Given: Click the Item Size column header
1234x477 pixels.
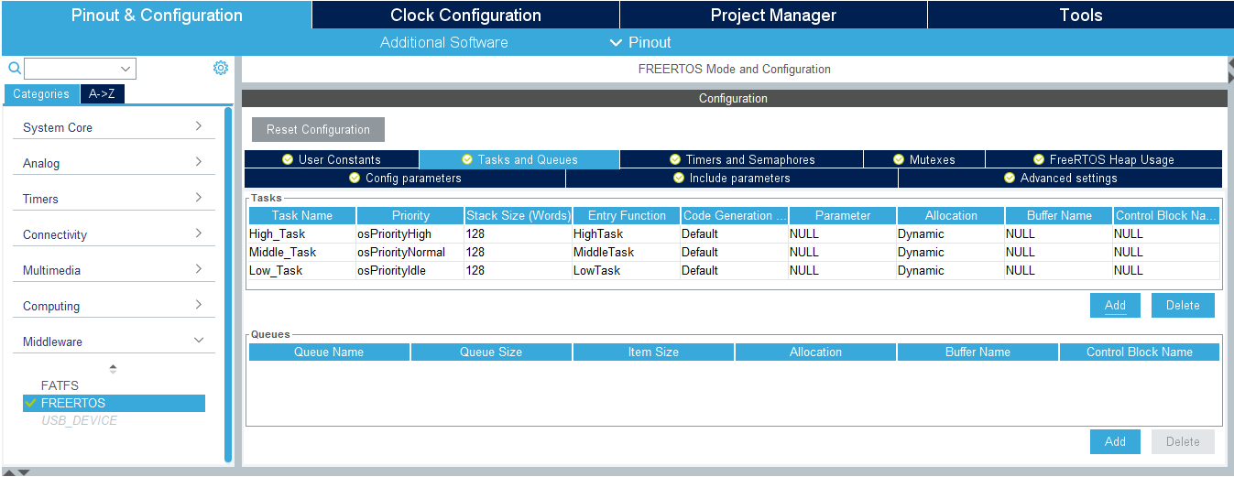Looking at the screenshot, I should [x=653, y=352].
